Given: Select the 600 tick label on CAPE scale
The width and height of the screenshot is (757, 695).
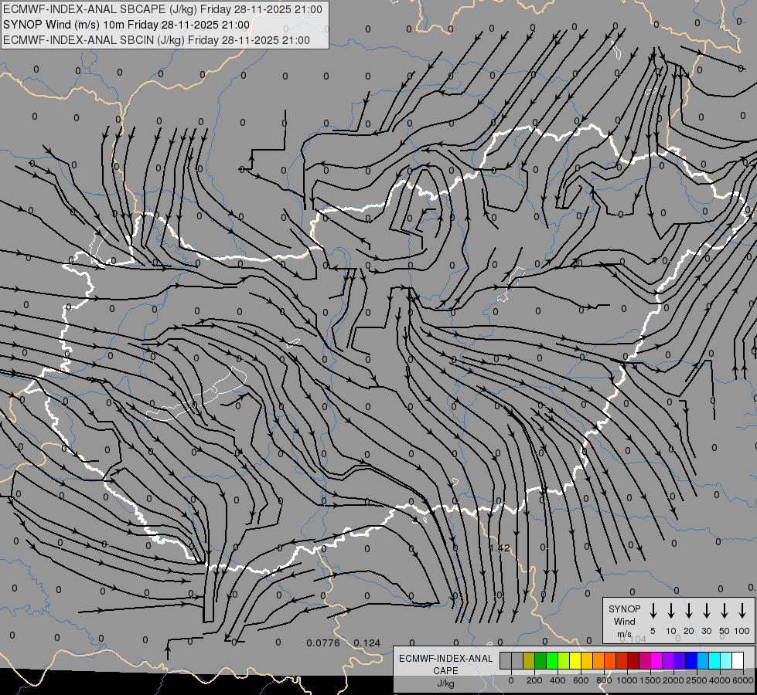Looking at the screenshot, I should tap(581, 680).
